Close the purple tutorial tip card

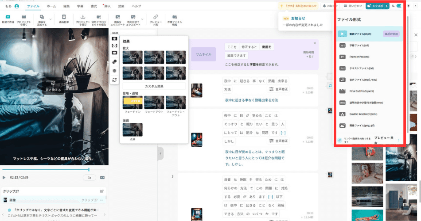point(315,43)
